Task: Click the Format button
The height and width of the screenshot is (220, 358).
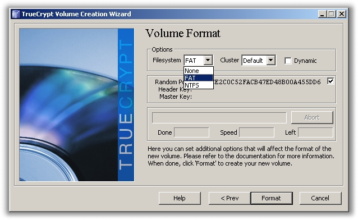Action: click(272, 198)
